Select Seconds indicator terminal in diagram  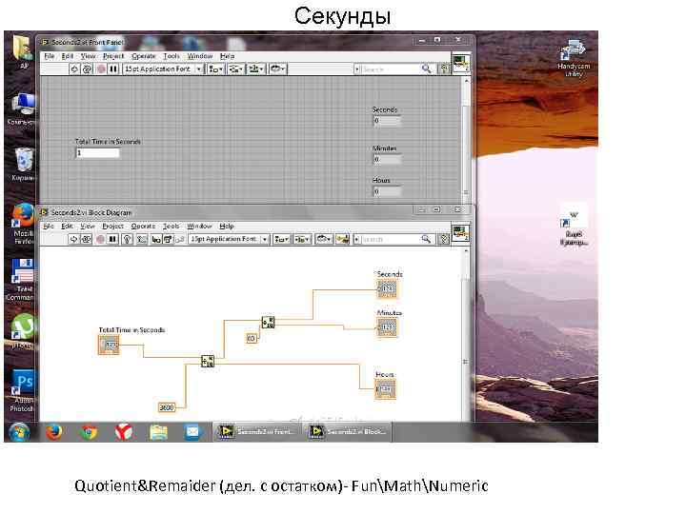(x=388, y=288)
